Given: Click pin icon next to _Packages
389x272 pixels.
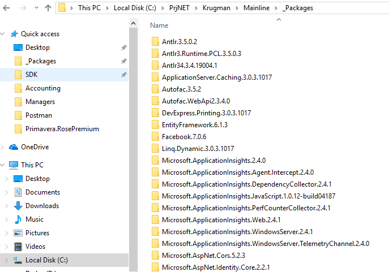Looking at the screenshot, I should pos(123,61).
